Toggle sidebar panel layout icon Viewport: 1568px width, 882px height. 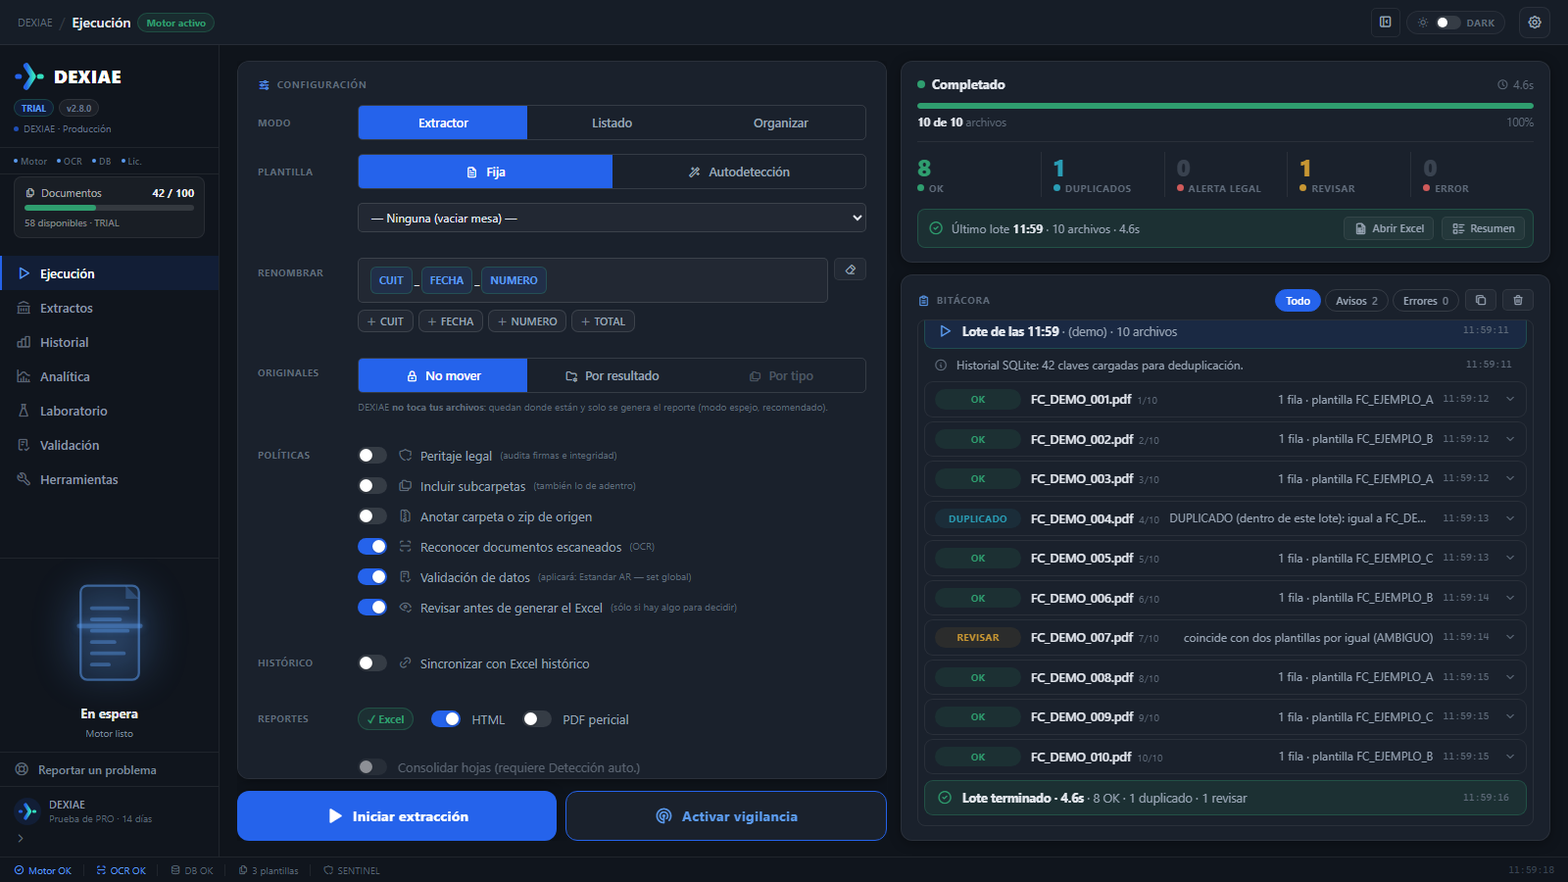[1385, 23]
